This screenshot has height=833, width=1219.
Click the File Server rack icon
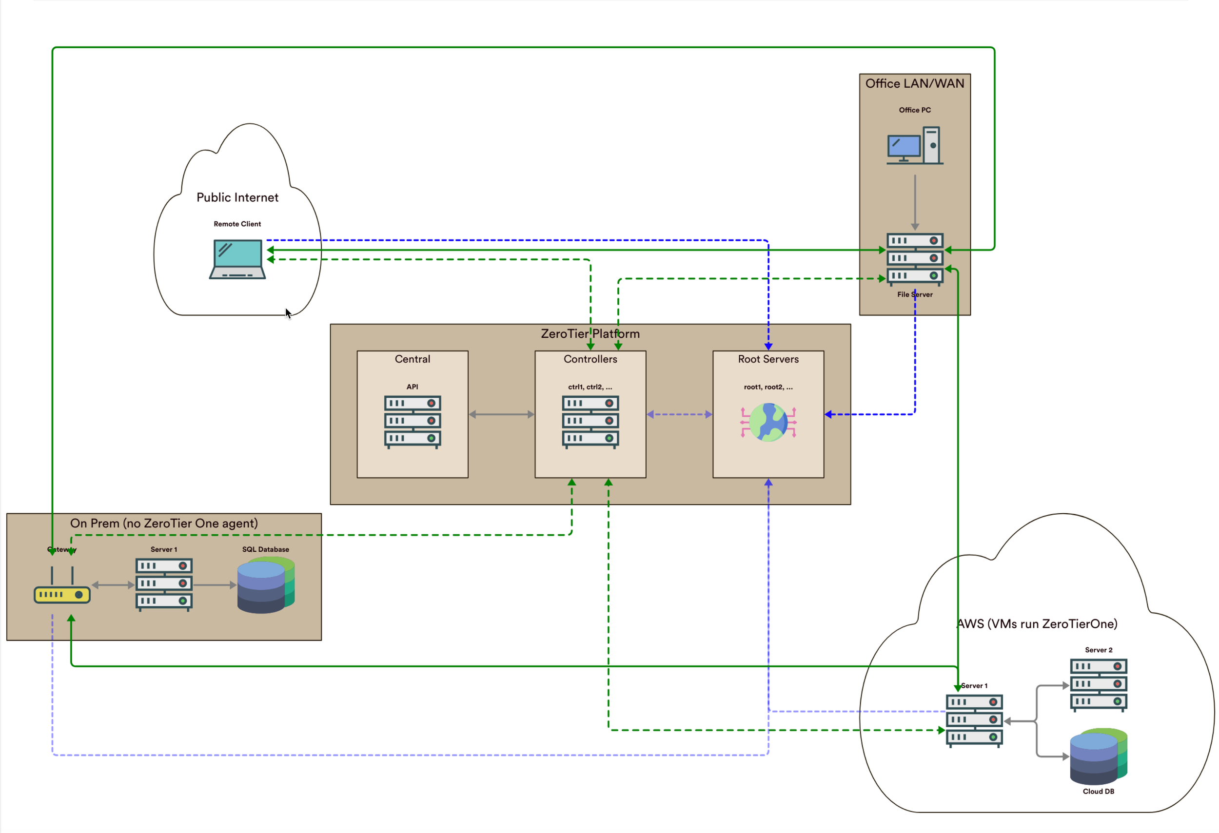[x=914, y=259]
